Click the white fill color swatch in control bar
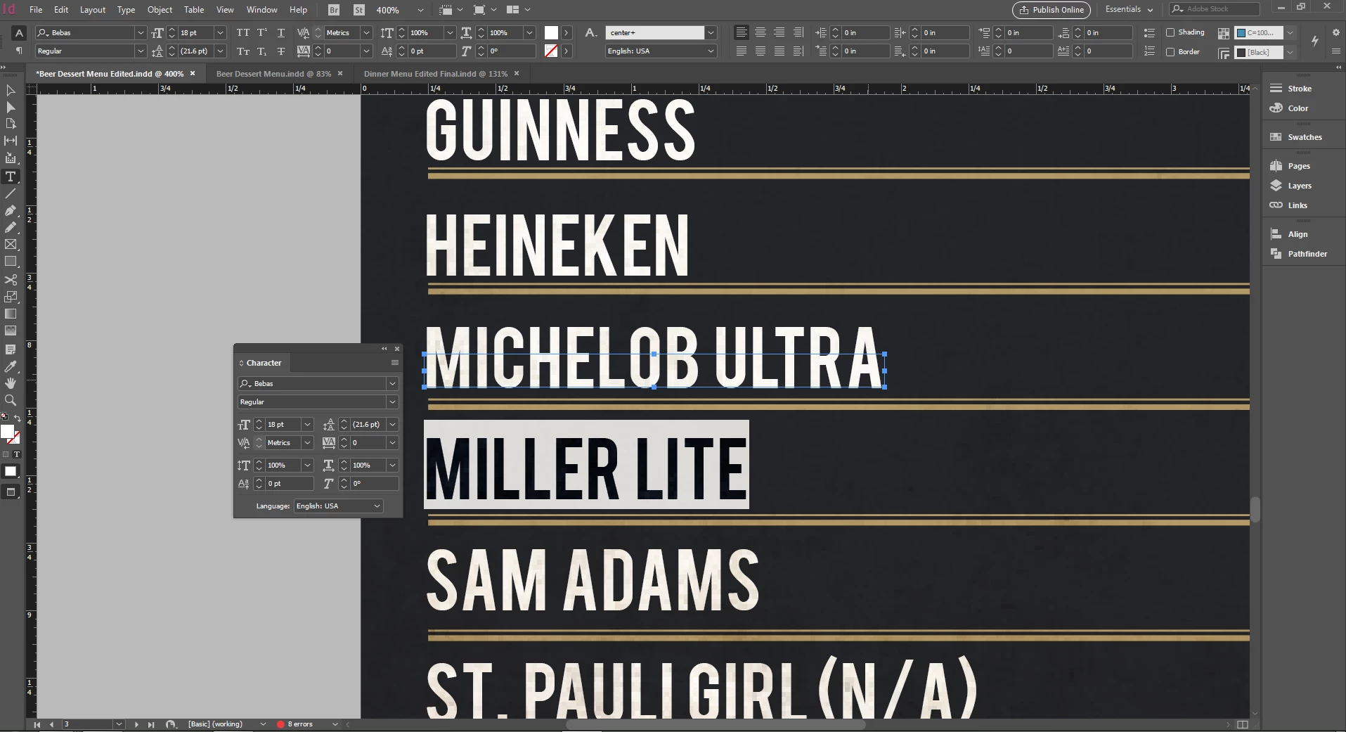This screenshot has width=1346, height=732. pos(551,32)
